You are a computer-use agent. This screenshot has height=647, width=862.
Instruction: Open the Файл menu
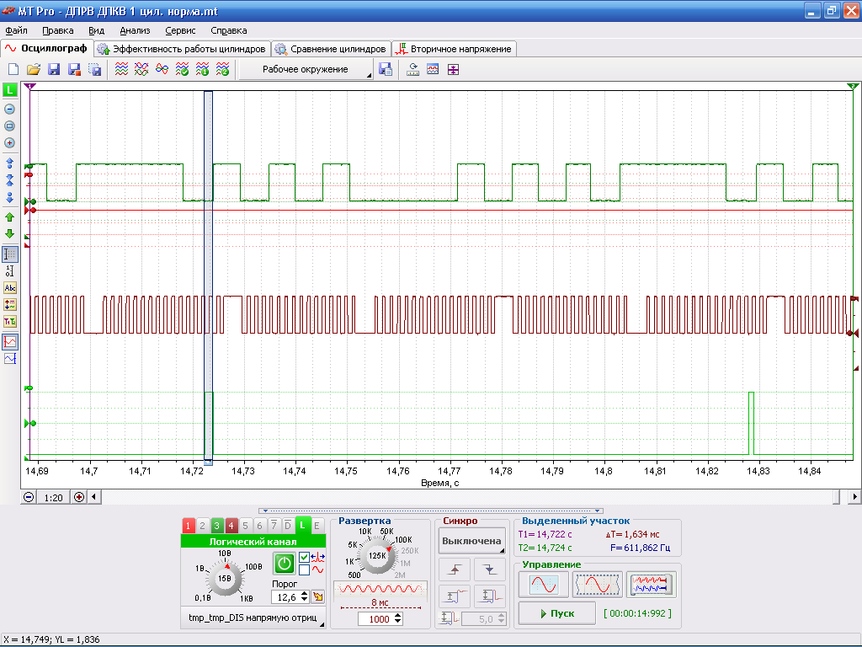coord(17,31)
